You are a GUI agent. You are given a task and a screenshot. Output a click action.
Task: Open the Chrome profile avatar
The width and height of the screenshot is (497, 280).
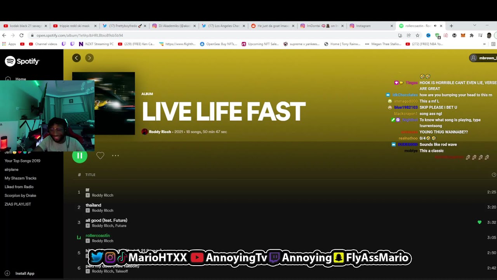point(489,35)
